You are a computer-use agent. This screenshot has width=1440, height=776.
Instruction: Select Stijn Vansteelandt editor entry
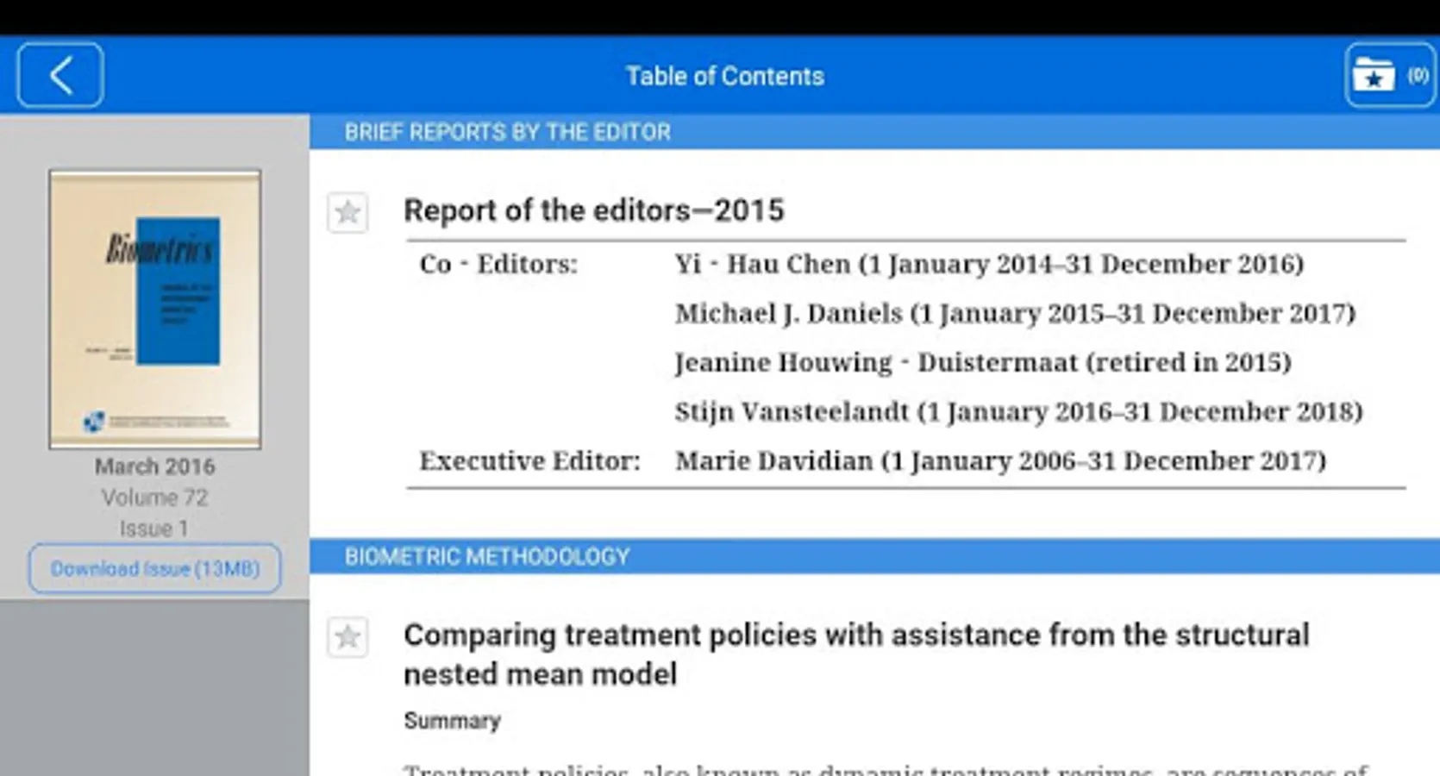(1019, 411)
